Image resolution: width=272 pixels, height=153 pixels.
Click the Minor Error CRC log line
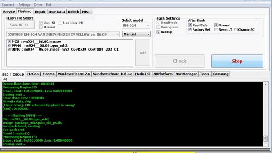coord(39,105)
